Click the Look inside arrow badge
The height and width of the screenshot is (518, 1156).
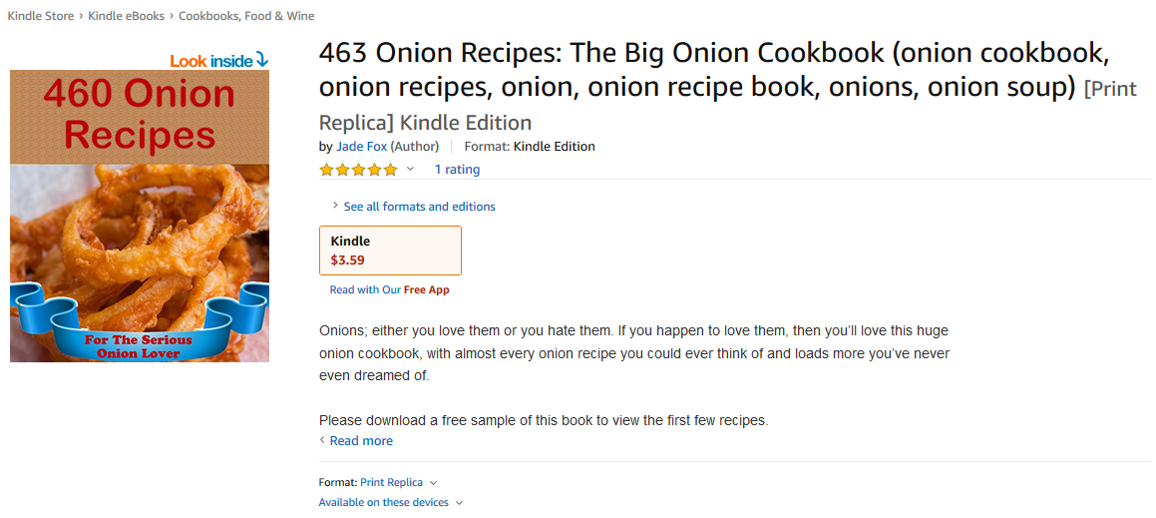coord(219,61)
